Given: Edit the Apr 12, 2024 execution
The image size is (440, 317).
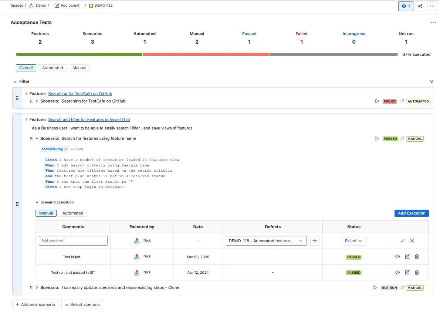Looking at the screenshot, I should tap(407, 272).
